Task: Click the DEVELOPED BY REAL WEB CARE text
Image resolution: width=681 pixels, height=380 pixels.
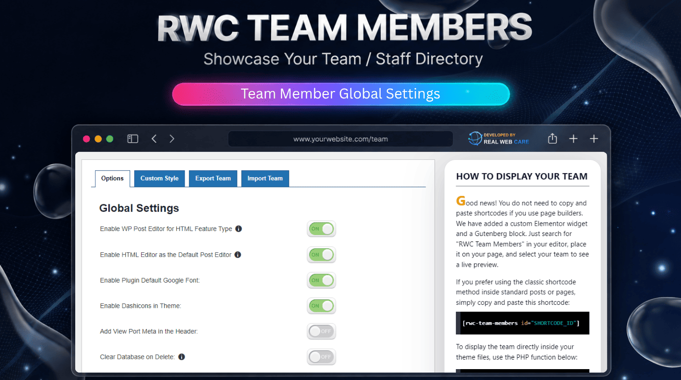Action: pyautogui.click(x=506, y=139)
